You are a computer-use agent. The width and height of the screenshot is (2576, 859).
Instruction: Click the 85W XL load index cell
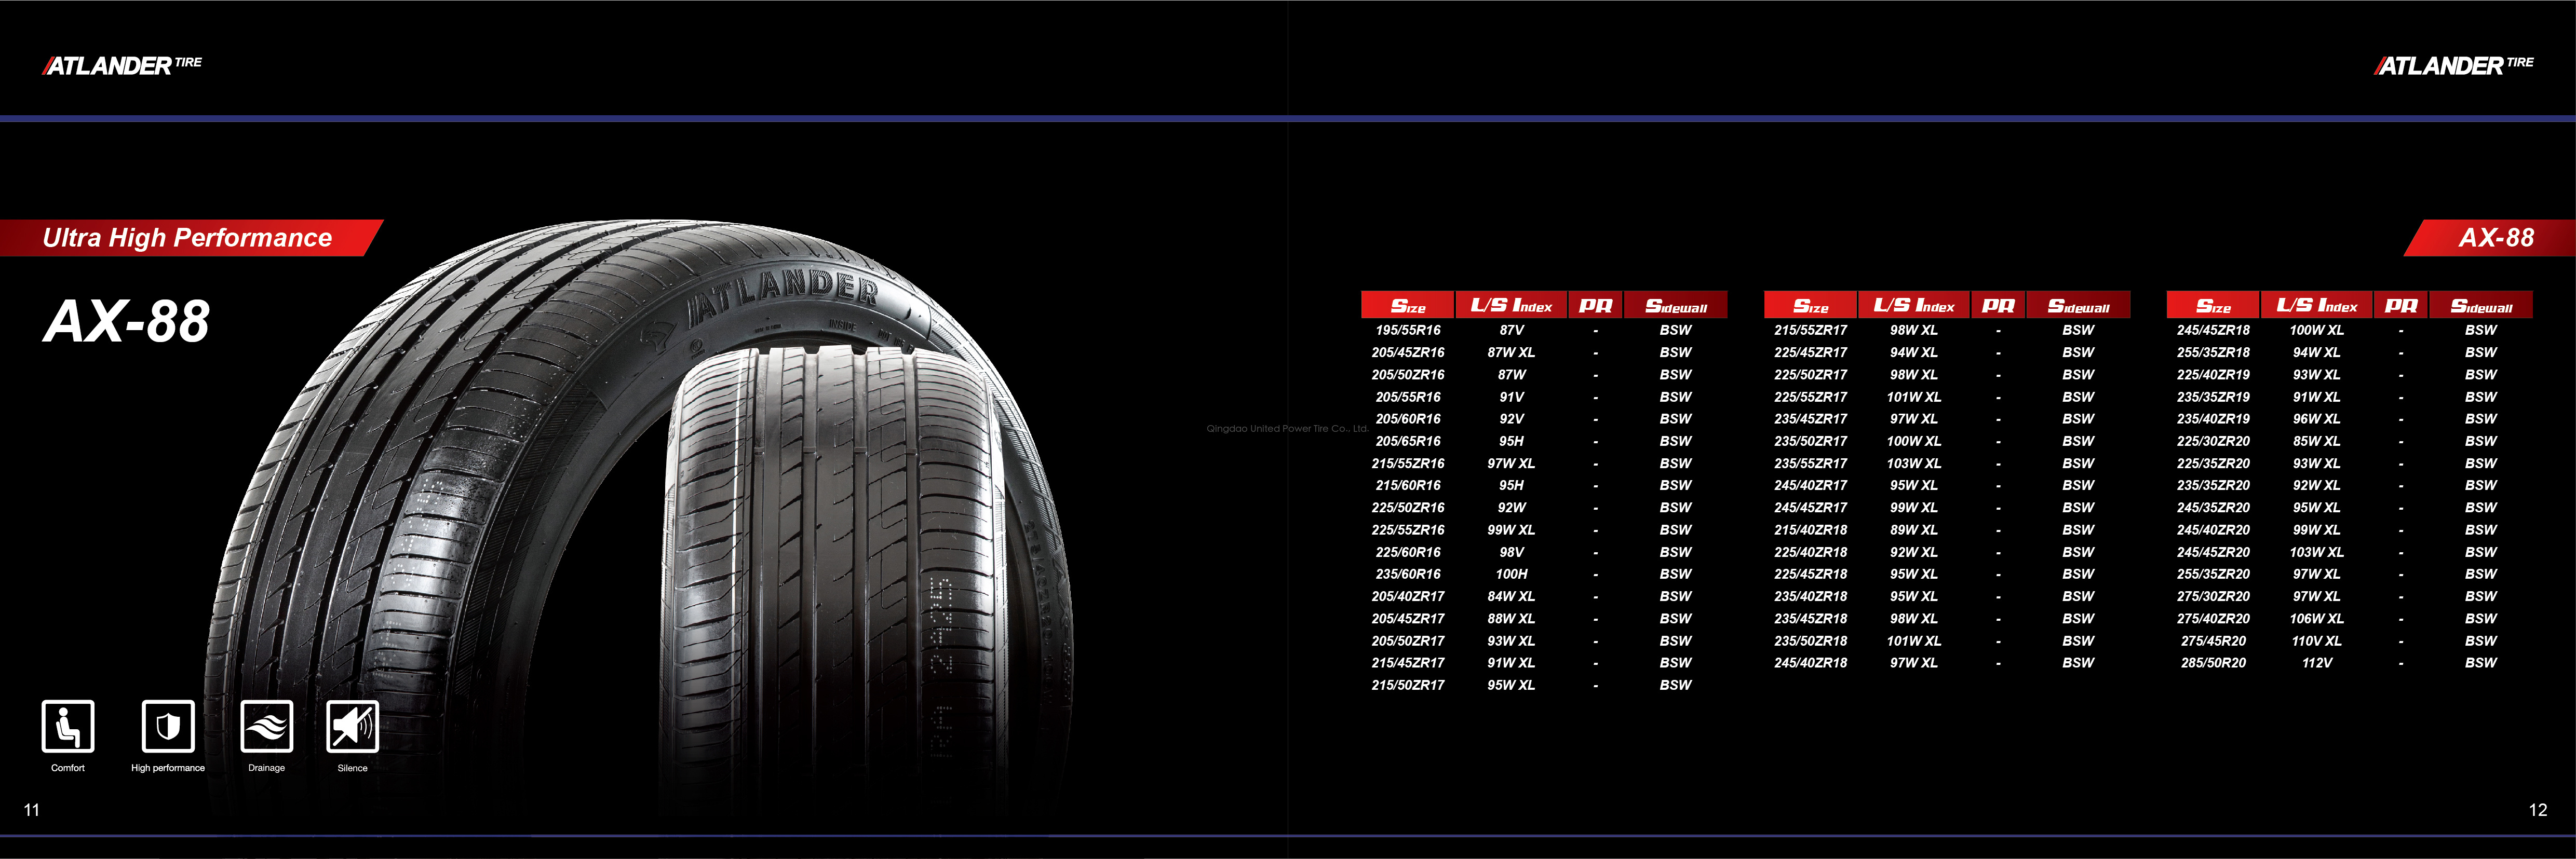click(x=2317, y=441)
